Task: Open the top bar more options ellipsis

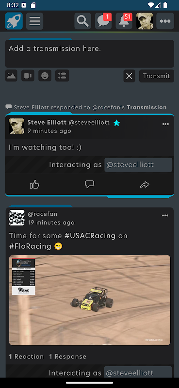Action: [165, 21]
